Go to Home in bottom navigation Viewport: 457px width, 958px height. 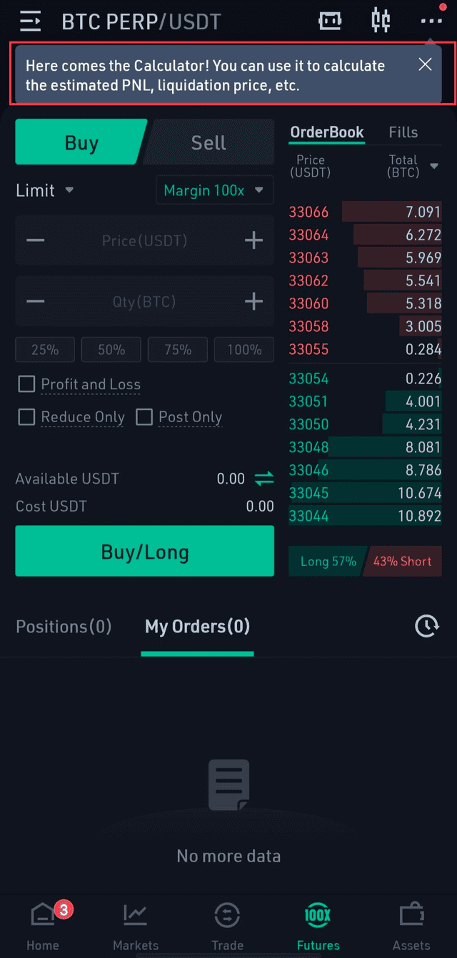[43, 927]
